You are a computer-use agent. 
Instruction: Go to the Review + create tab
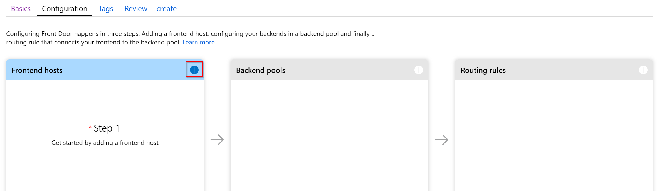(150, 9)
